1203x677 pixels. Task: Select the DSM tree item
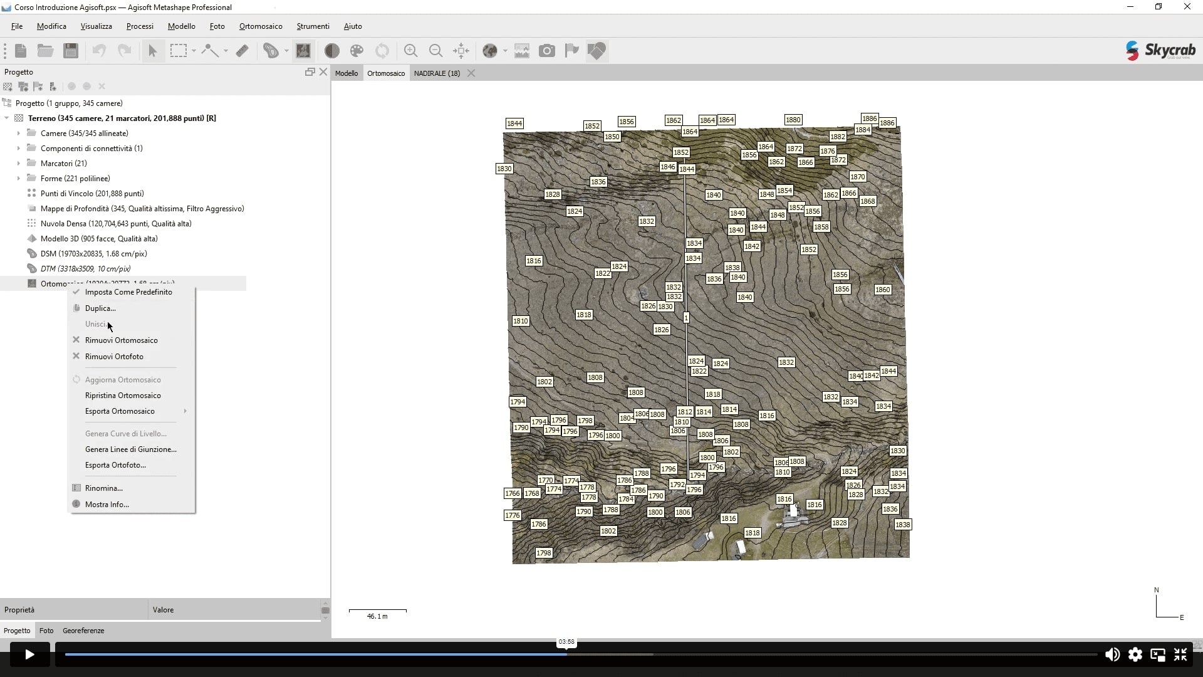click(93, 254)
